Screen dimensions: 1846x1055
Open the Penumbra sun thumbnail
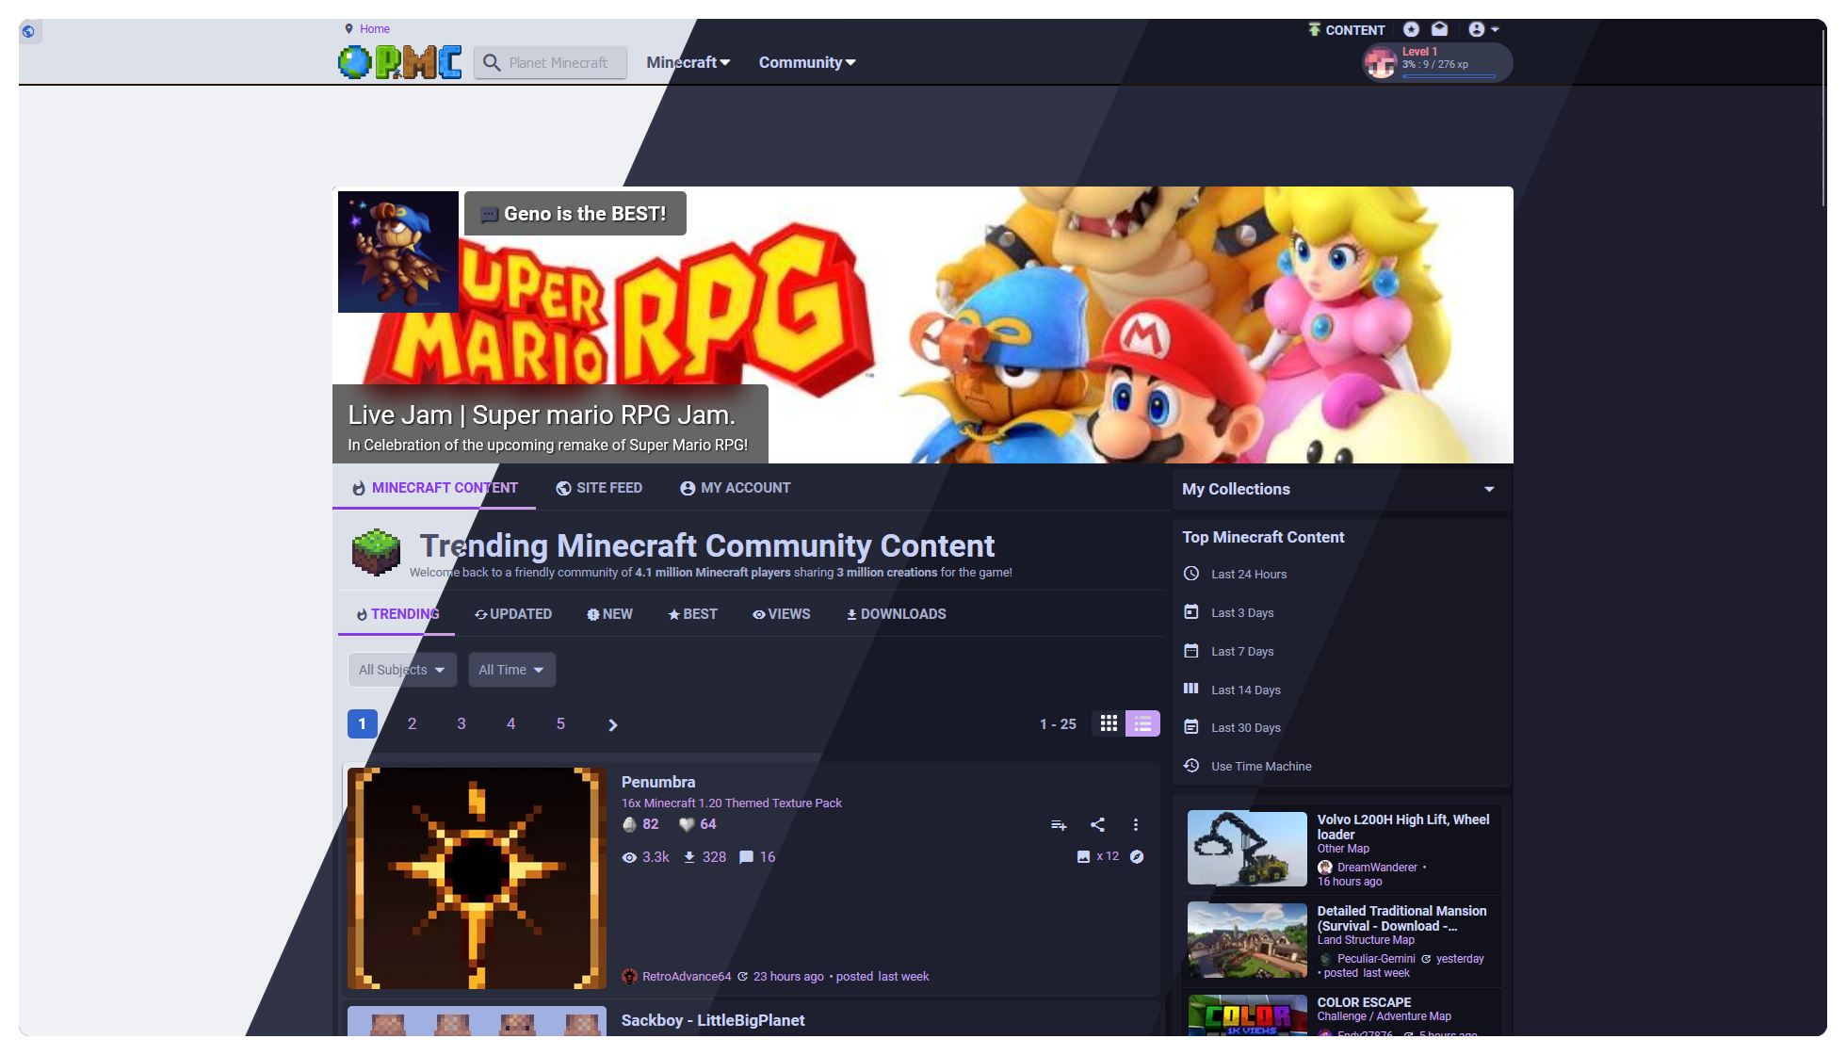click(x=477, y=878)
